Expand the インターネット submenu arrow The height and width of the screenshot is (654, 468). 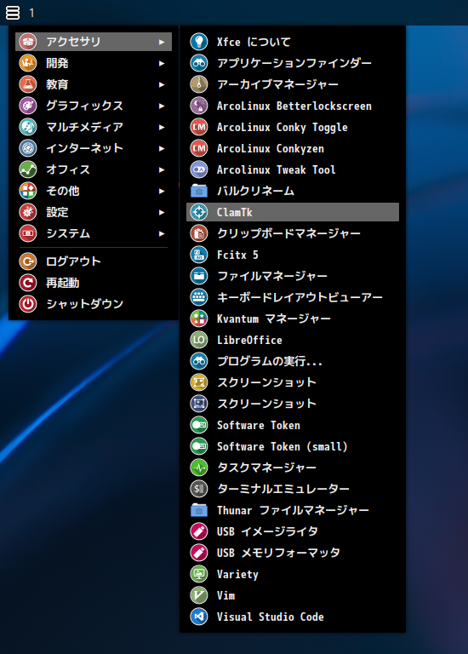162,148
